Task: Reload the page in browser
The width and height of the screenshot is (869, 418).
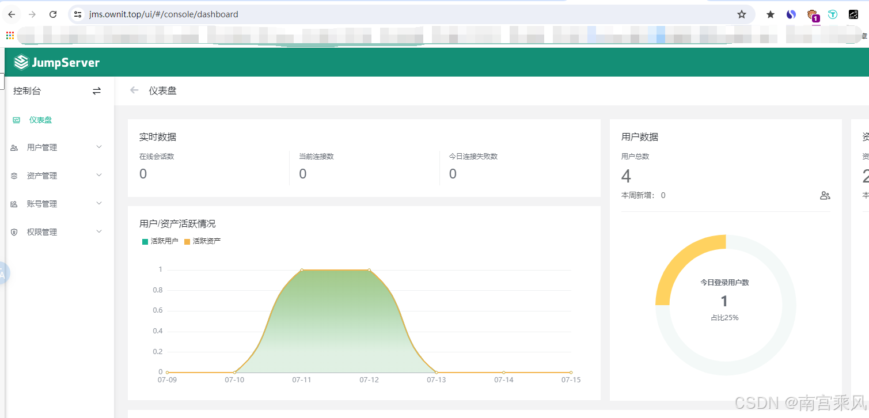Action: coord(53,14)
